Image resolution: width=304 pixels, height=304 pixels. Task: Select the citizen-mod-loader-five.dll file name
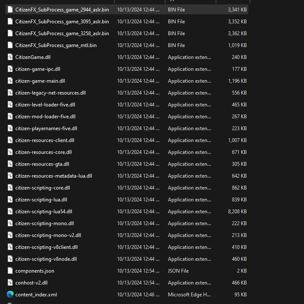pos(45,117)
